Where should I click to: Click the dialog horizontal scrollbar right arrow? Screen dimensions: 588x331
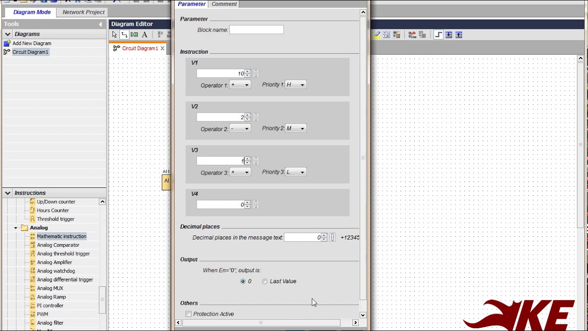coord(355,323)
